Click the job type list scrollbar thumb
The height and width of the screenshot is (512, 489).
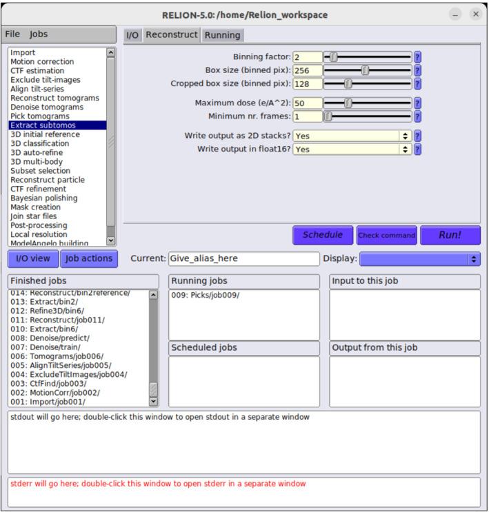(111, 142)
